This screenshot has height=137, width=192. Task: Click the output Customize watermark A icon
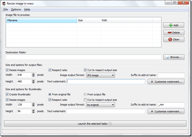pyautogui.click(x=152, y=82)
